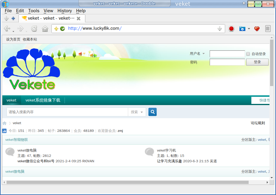Click the bookmark star icon in address bar
This screenshot has height=195, width=276.
coord(56,29)
